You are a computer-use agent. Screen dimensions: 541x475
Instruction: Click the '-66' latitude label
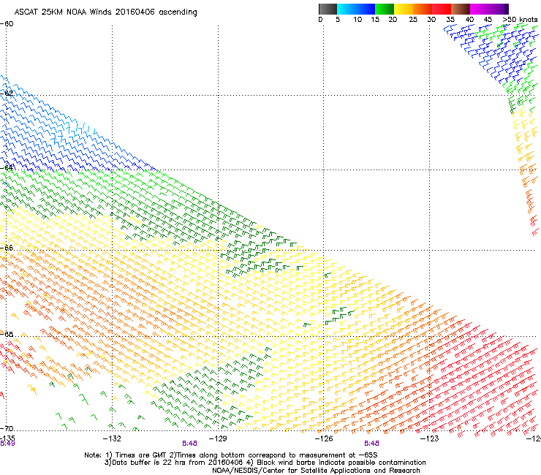pyautogui.click(x=7, y=248)
